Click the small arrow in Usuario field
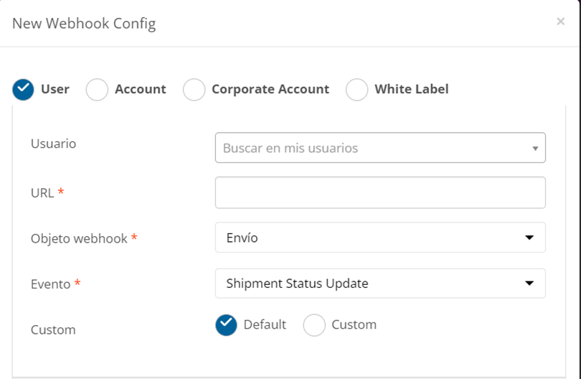 tap(535, 149)
